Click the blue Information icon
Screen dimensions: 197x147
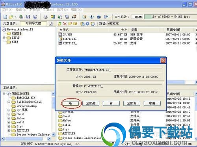click(91, 17)
